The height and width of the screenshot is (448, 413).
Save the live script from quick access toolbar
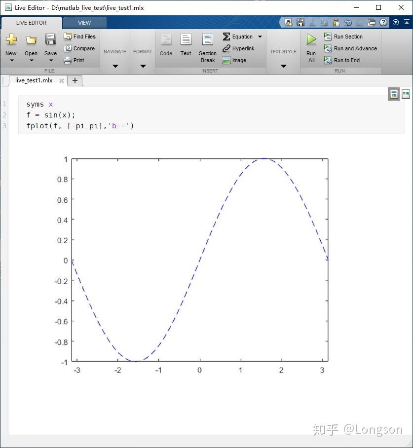(300, 22)
